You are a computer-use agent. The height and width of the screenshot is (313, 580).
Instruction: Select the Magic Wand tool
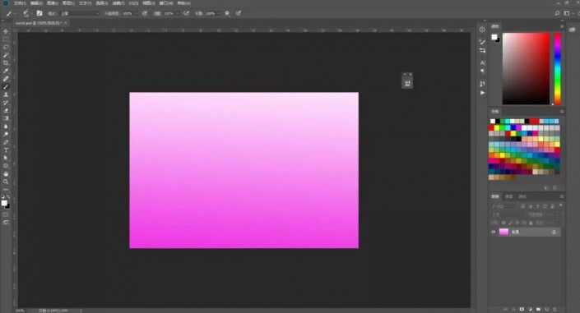point(6,55)
